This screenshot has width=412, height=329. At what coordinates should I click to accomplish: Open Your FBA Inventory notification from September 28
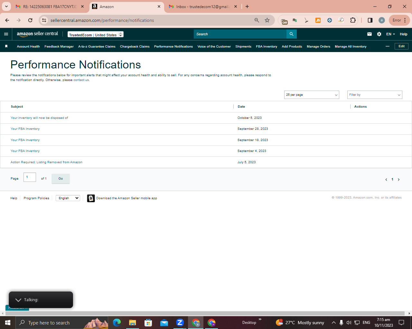point(25,129)
